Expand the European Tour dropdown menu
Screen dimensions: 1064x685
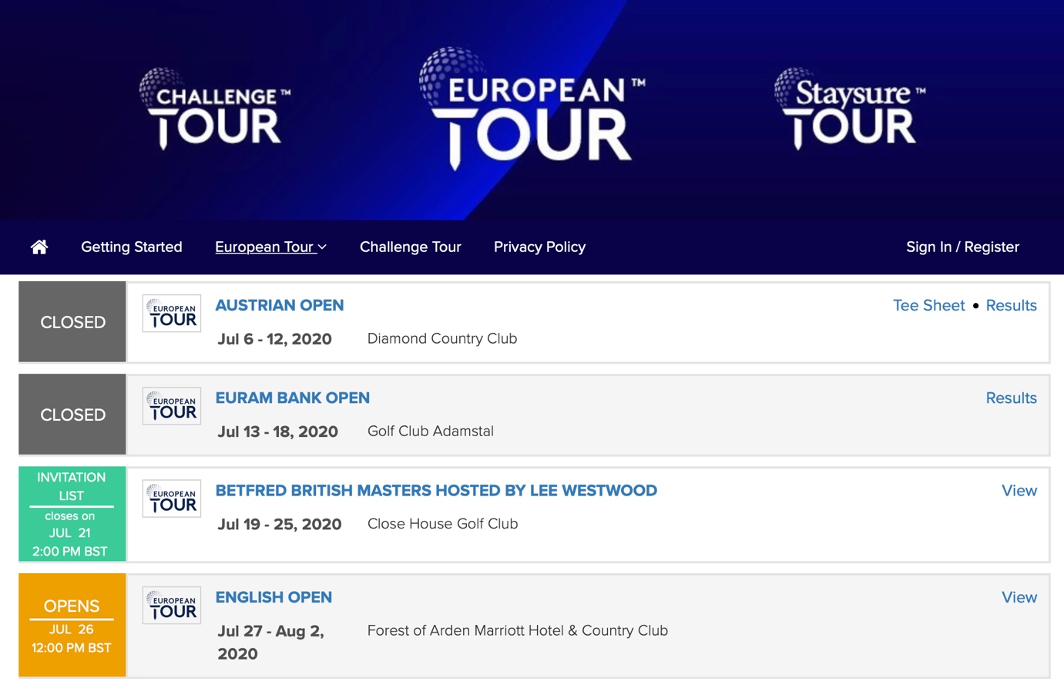(x=270, y=247)
